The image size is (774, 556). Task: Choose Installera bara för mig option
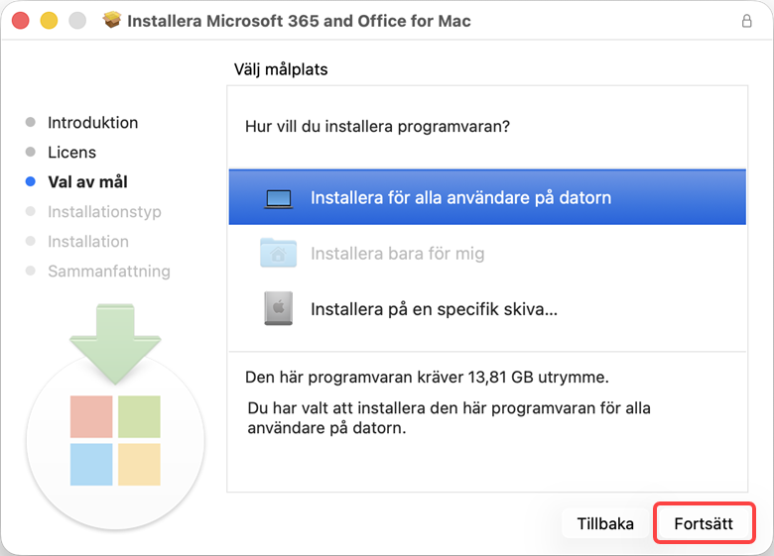coord(397,254)
